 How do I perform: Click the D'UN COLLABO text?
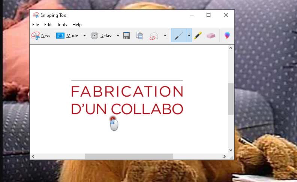127,109
